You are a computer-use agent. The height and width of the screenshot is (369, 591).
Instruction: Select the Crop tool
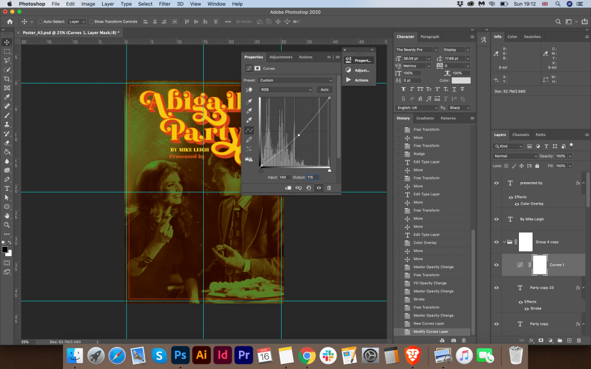[x=7, y=78]
